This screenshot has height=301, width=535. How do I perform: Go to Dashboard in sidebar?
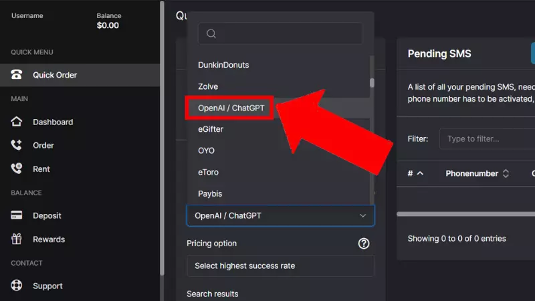53,122
